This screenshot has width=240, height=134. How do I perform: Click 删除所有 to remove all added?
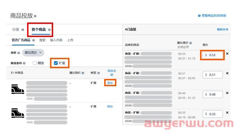coord(223,29)
